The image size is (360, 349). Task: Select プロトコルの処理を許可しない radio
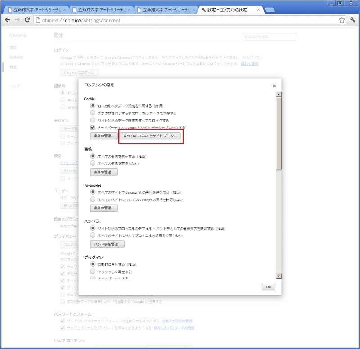93,235
